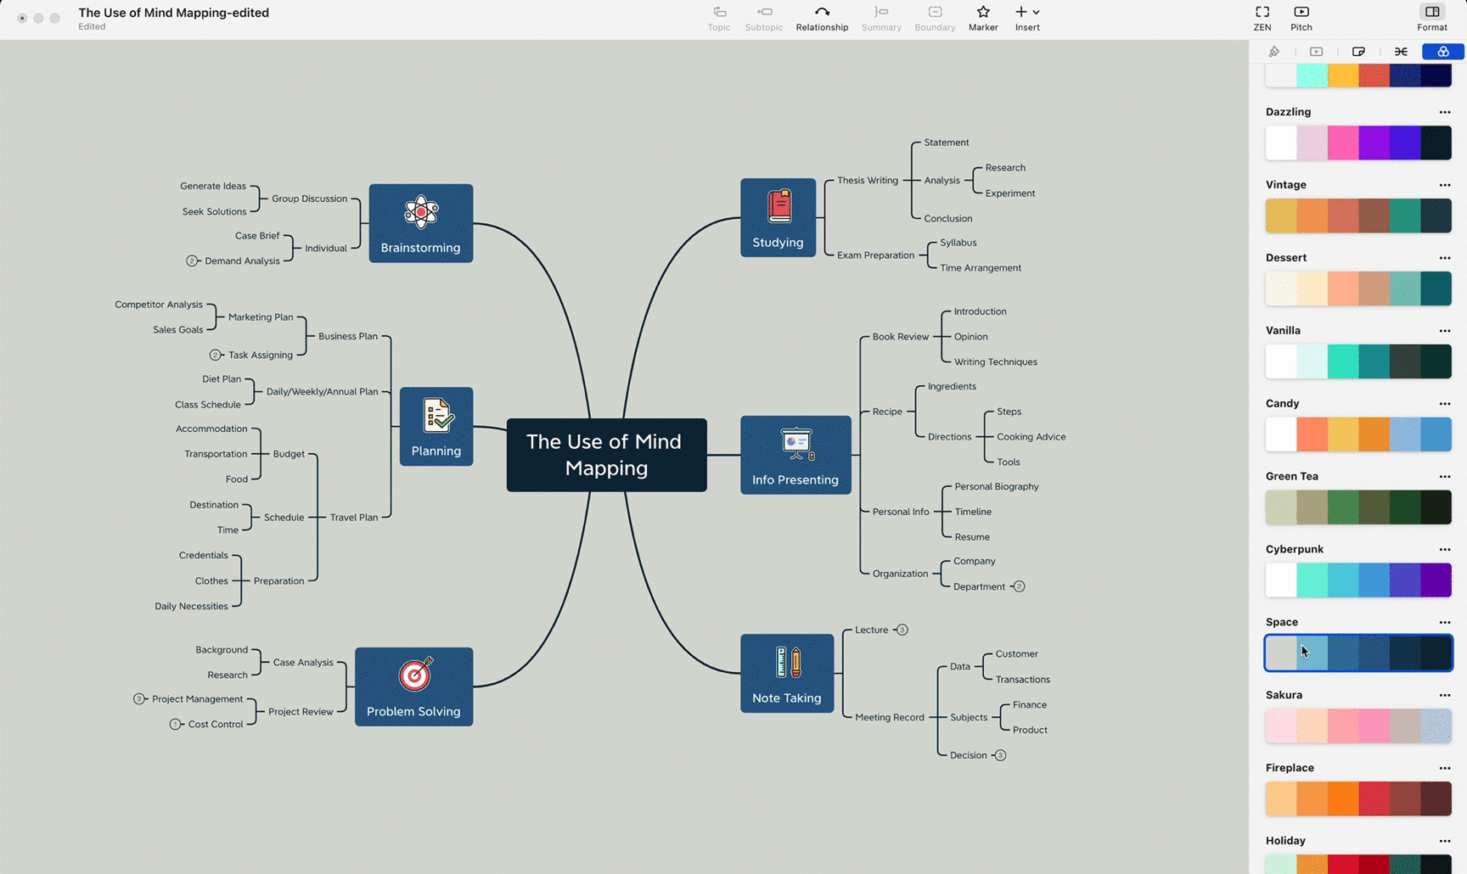Expand collapsed children of Department
The image size is (1467, 874).
pos(1019,586)
